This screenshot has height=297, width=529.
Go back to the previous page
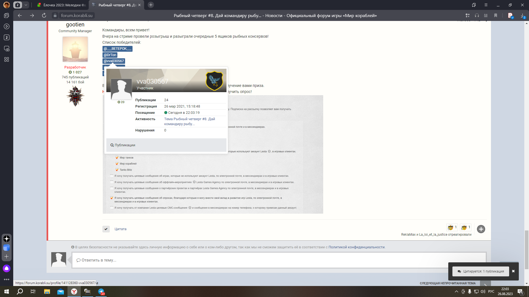[x=20, y=16]
